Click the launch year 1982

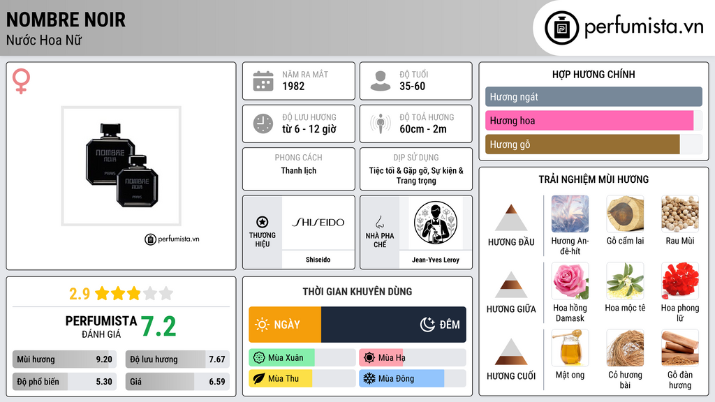[x=293, y=86]
